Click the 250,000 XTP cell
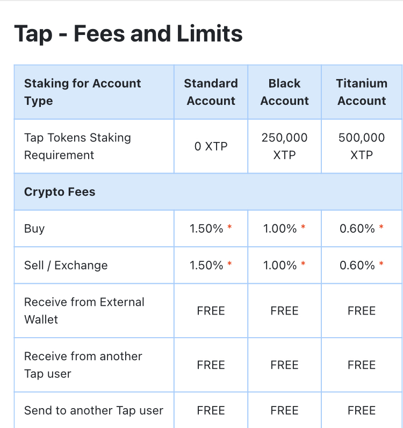 [x=284, y=146]
